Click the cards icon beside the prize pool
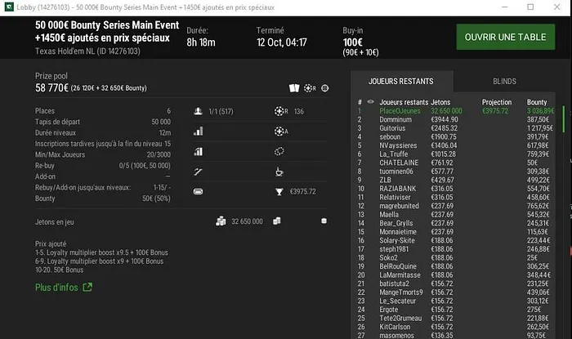The width and height of the screenshot is (572, 339). (294, 88)
